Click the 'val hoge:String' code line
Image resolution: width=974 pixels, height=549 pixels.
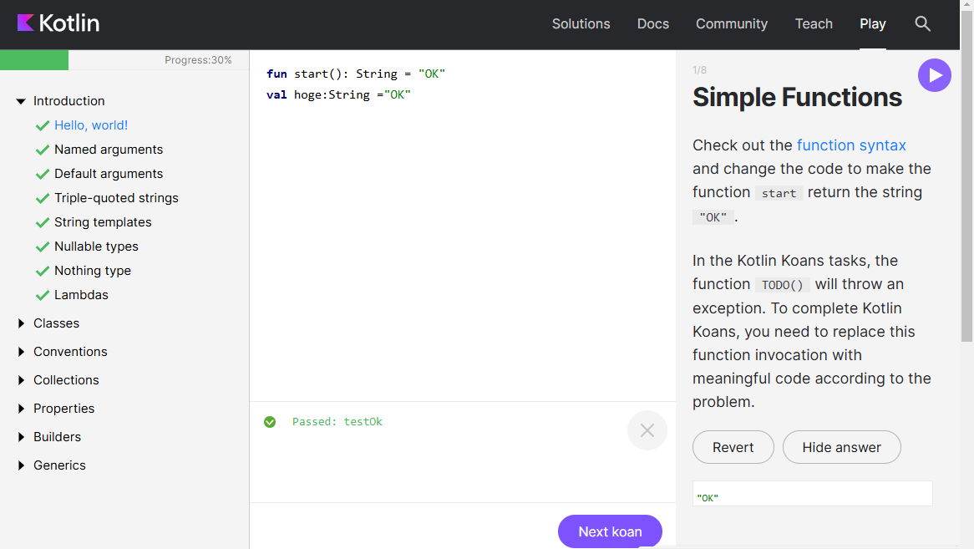(x=338, y=95)
